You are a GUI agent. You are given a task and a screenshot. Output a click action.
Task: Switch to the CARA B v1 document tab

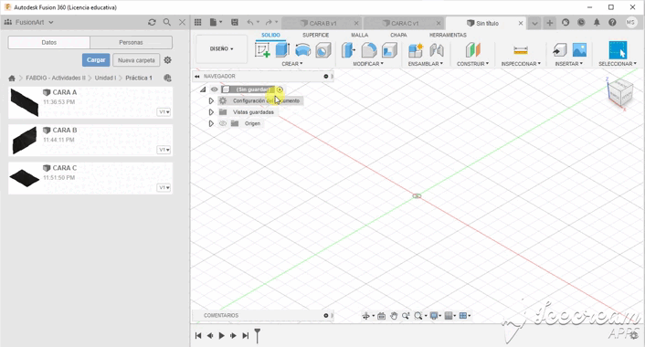pos(322,24)
